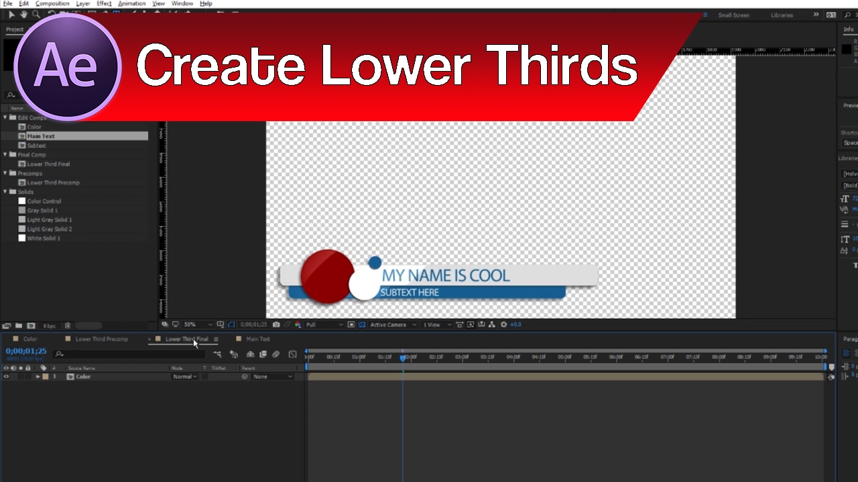The width and height of the screenshot is (858, 482).
Task: Open the Color layer blend mode dropdown
Action: (x=184, y=377)
